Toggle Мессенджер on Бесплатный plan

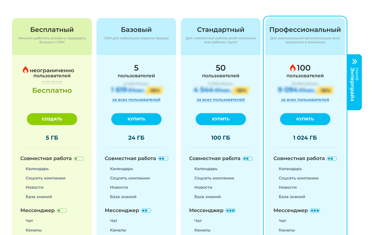tap(62, 210)
